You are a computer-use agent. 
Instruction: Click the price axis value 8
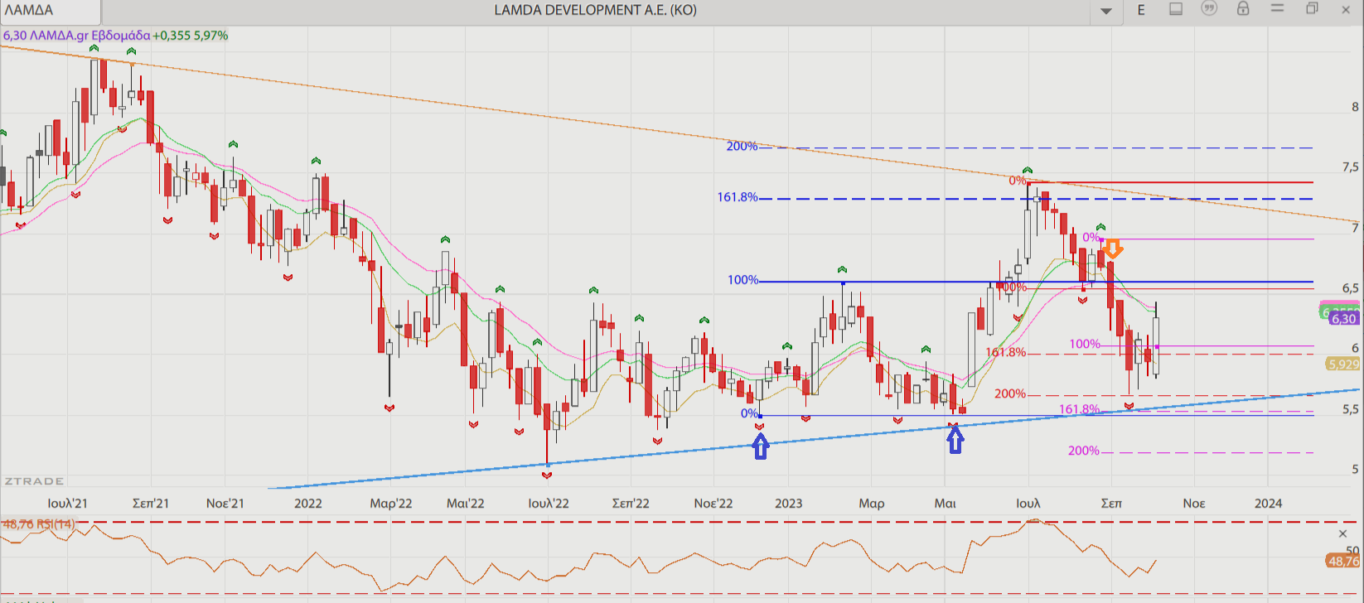[1356, 107]
